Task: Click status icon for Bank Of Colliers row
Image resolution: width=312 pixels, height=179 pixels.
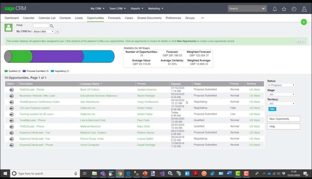Action: pos(12,90)
